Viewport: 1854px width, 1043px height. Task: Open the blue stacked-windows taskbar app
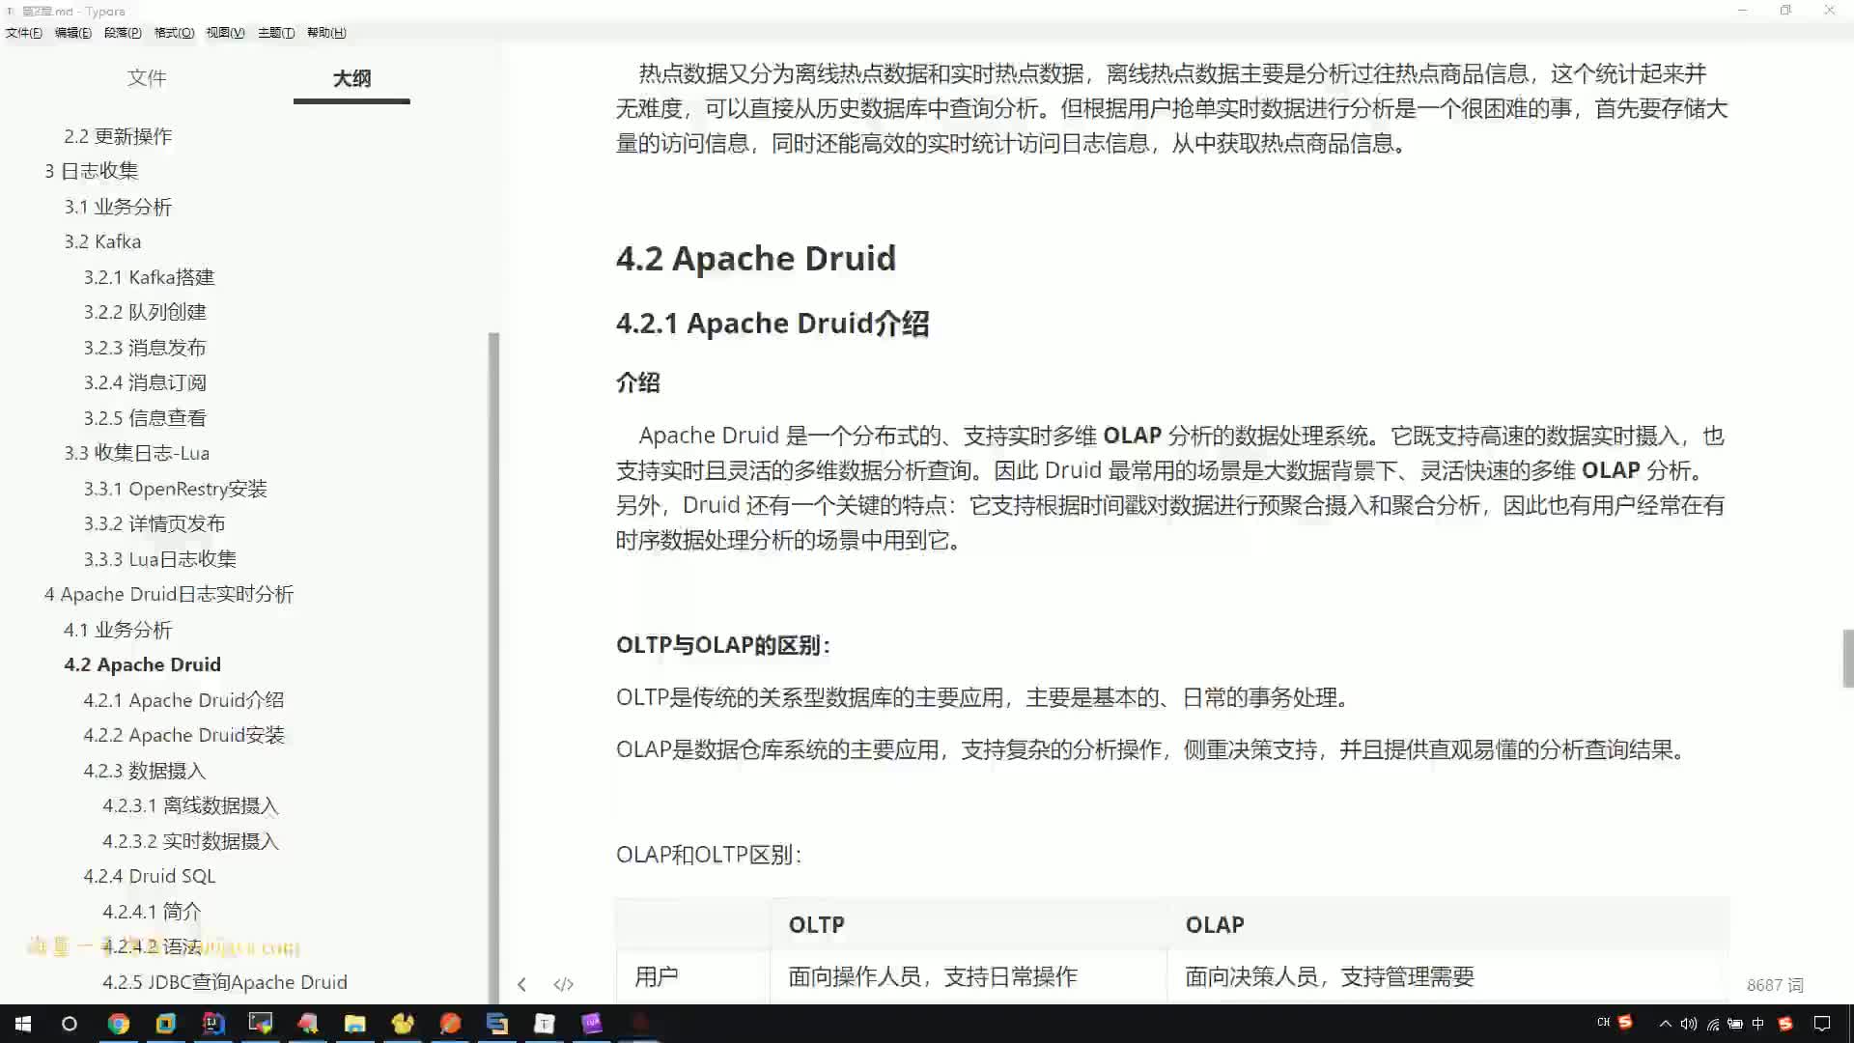[497, 1024]
